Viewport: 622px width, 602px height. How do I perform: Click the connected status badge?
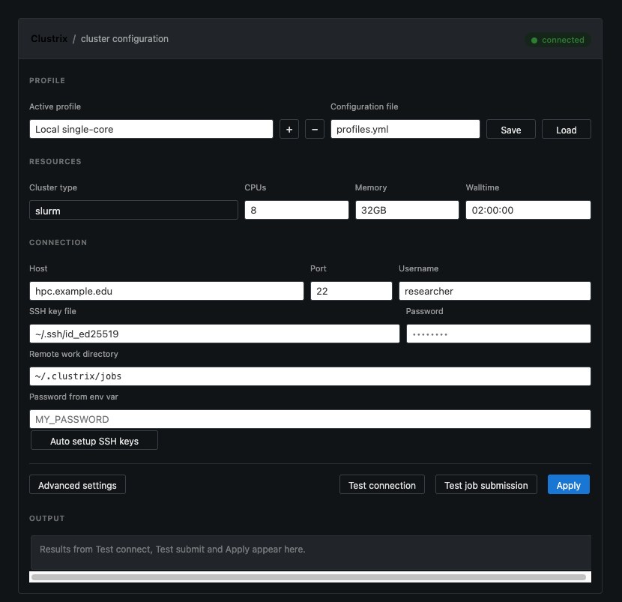(x=558, y=40)
